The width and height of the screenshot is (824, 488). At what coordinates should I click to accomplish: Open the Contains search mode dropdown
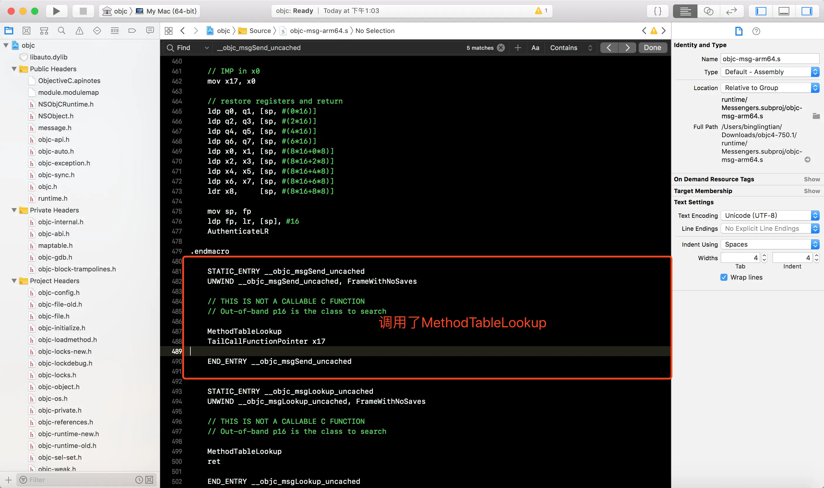(x=571, y=48)
